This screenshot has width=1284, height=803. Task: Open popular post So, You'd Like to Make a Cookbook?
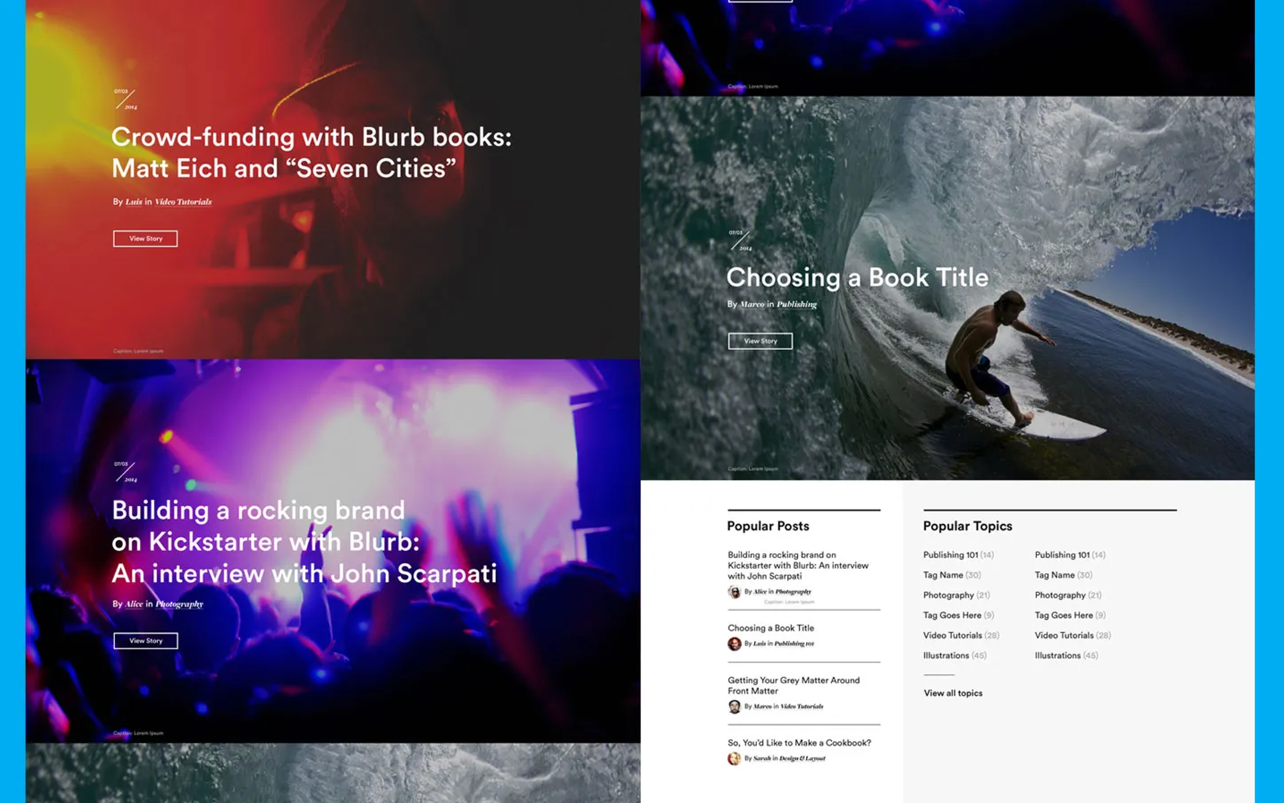pos(799,743)
